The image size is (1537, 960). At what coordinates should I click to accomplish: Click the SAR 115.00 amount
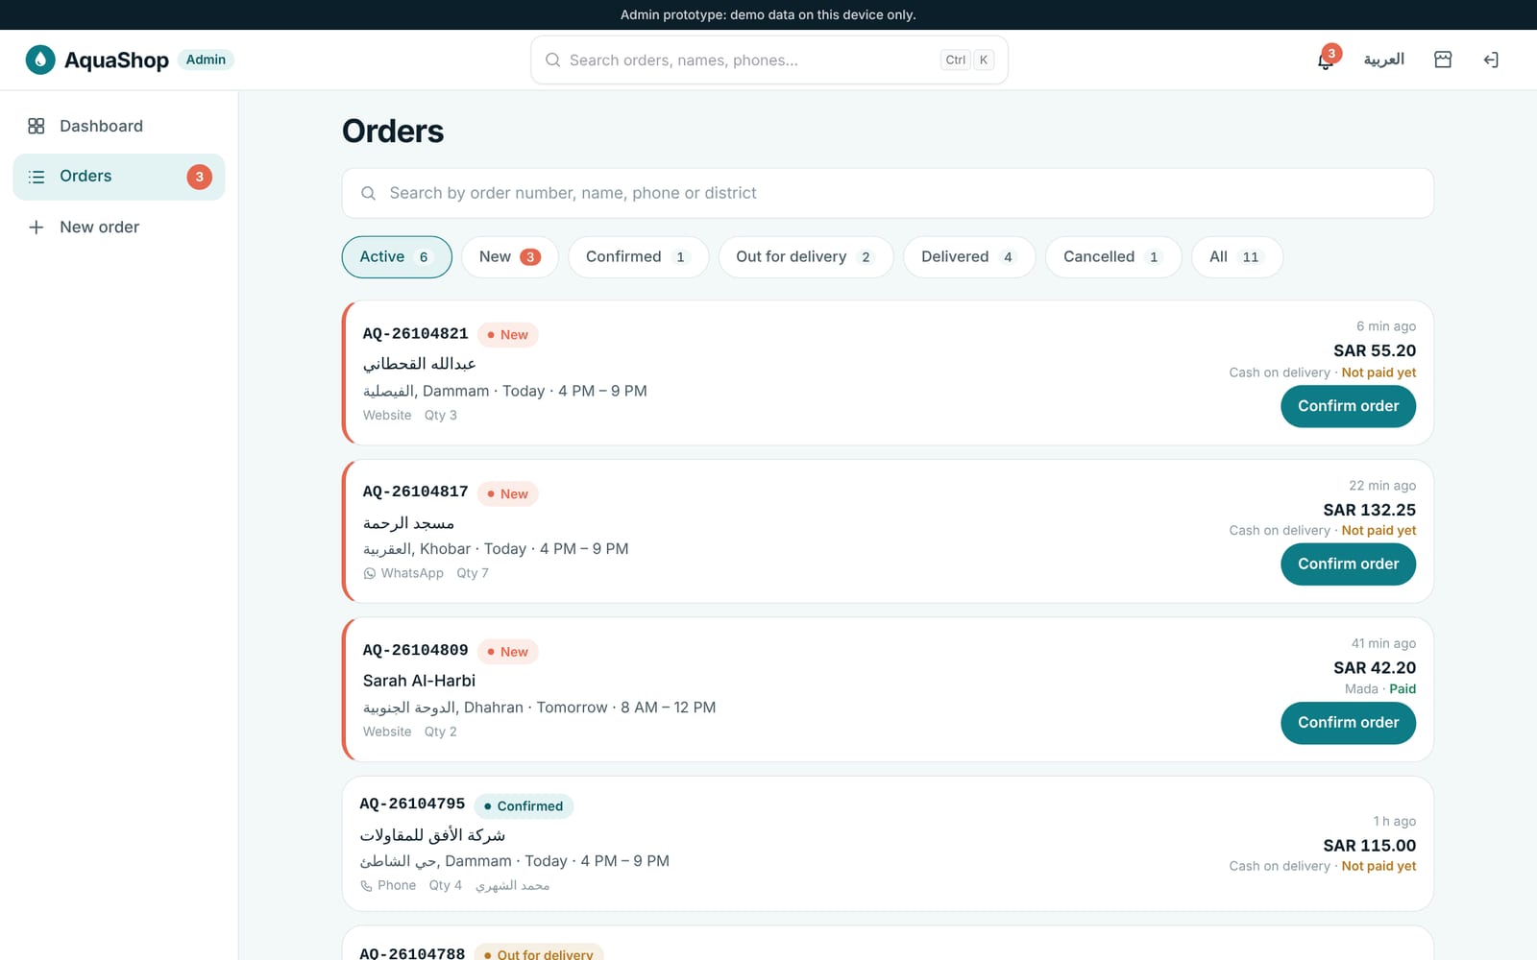pos(1369,846)
